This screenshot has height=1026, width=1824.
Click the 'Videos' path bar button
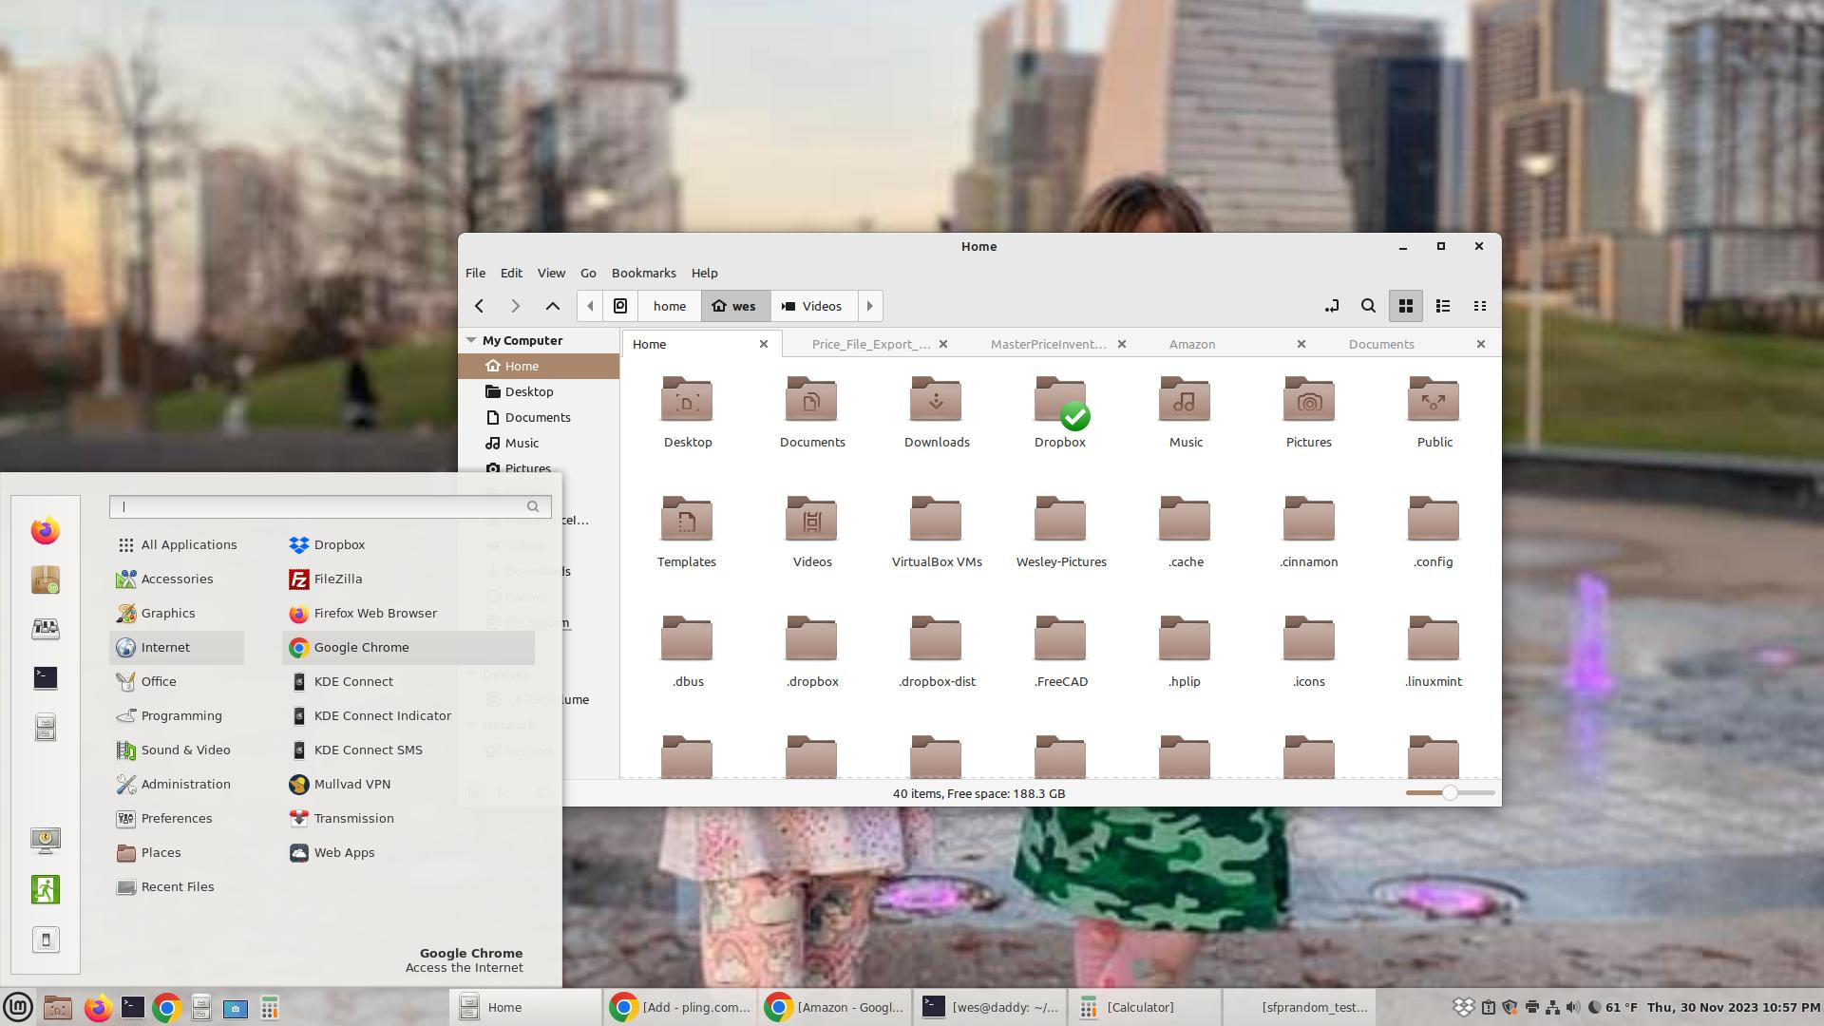pos(813,306)
